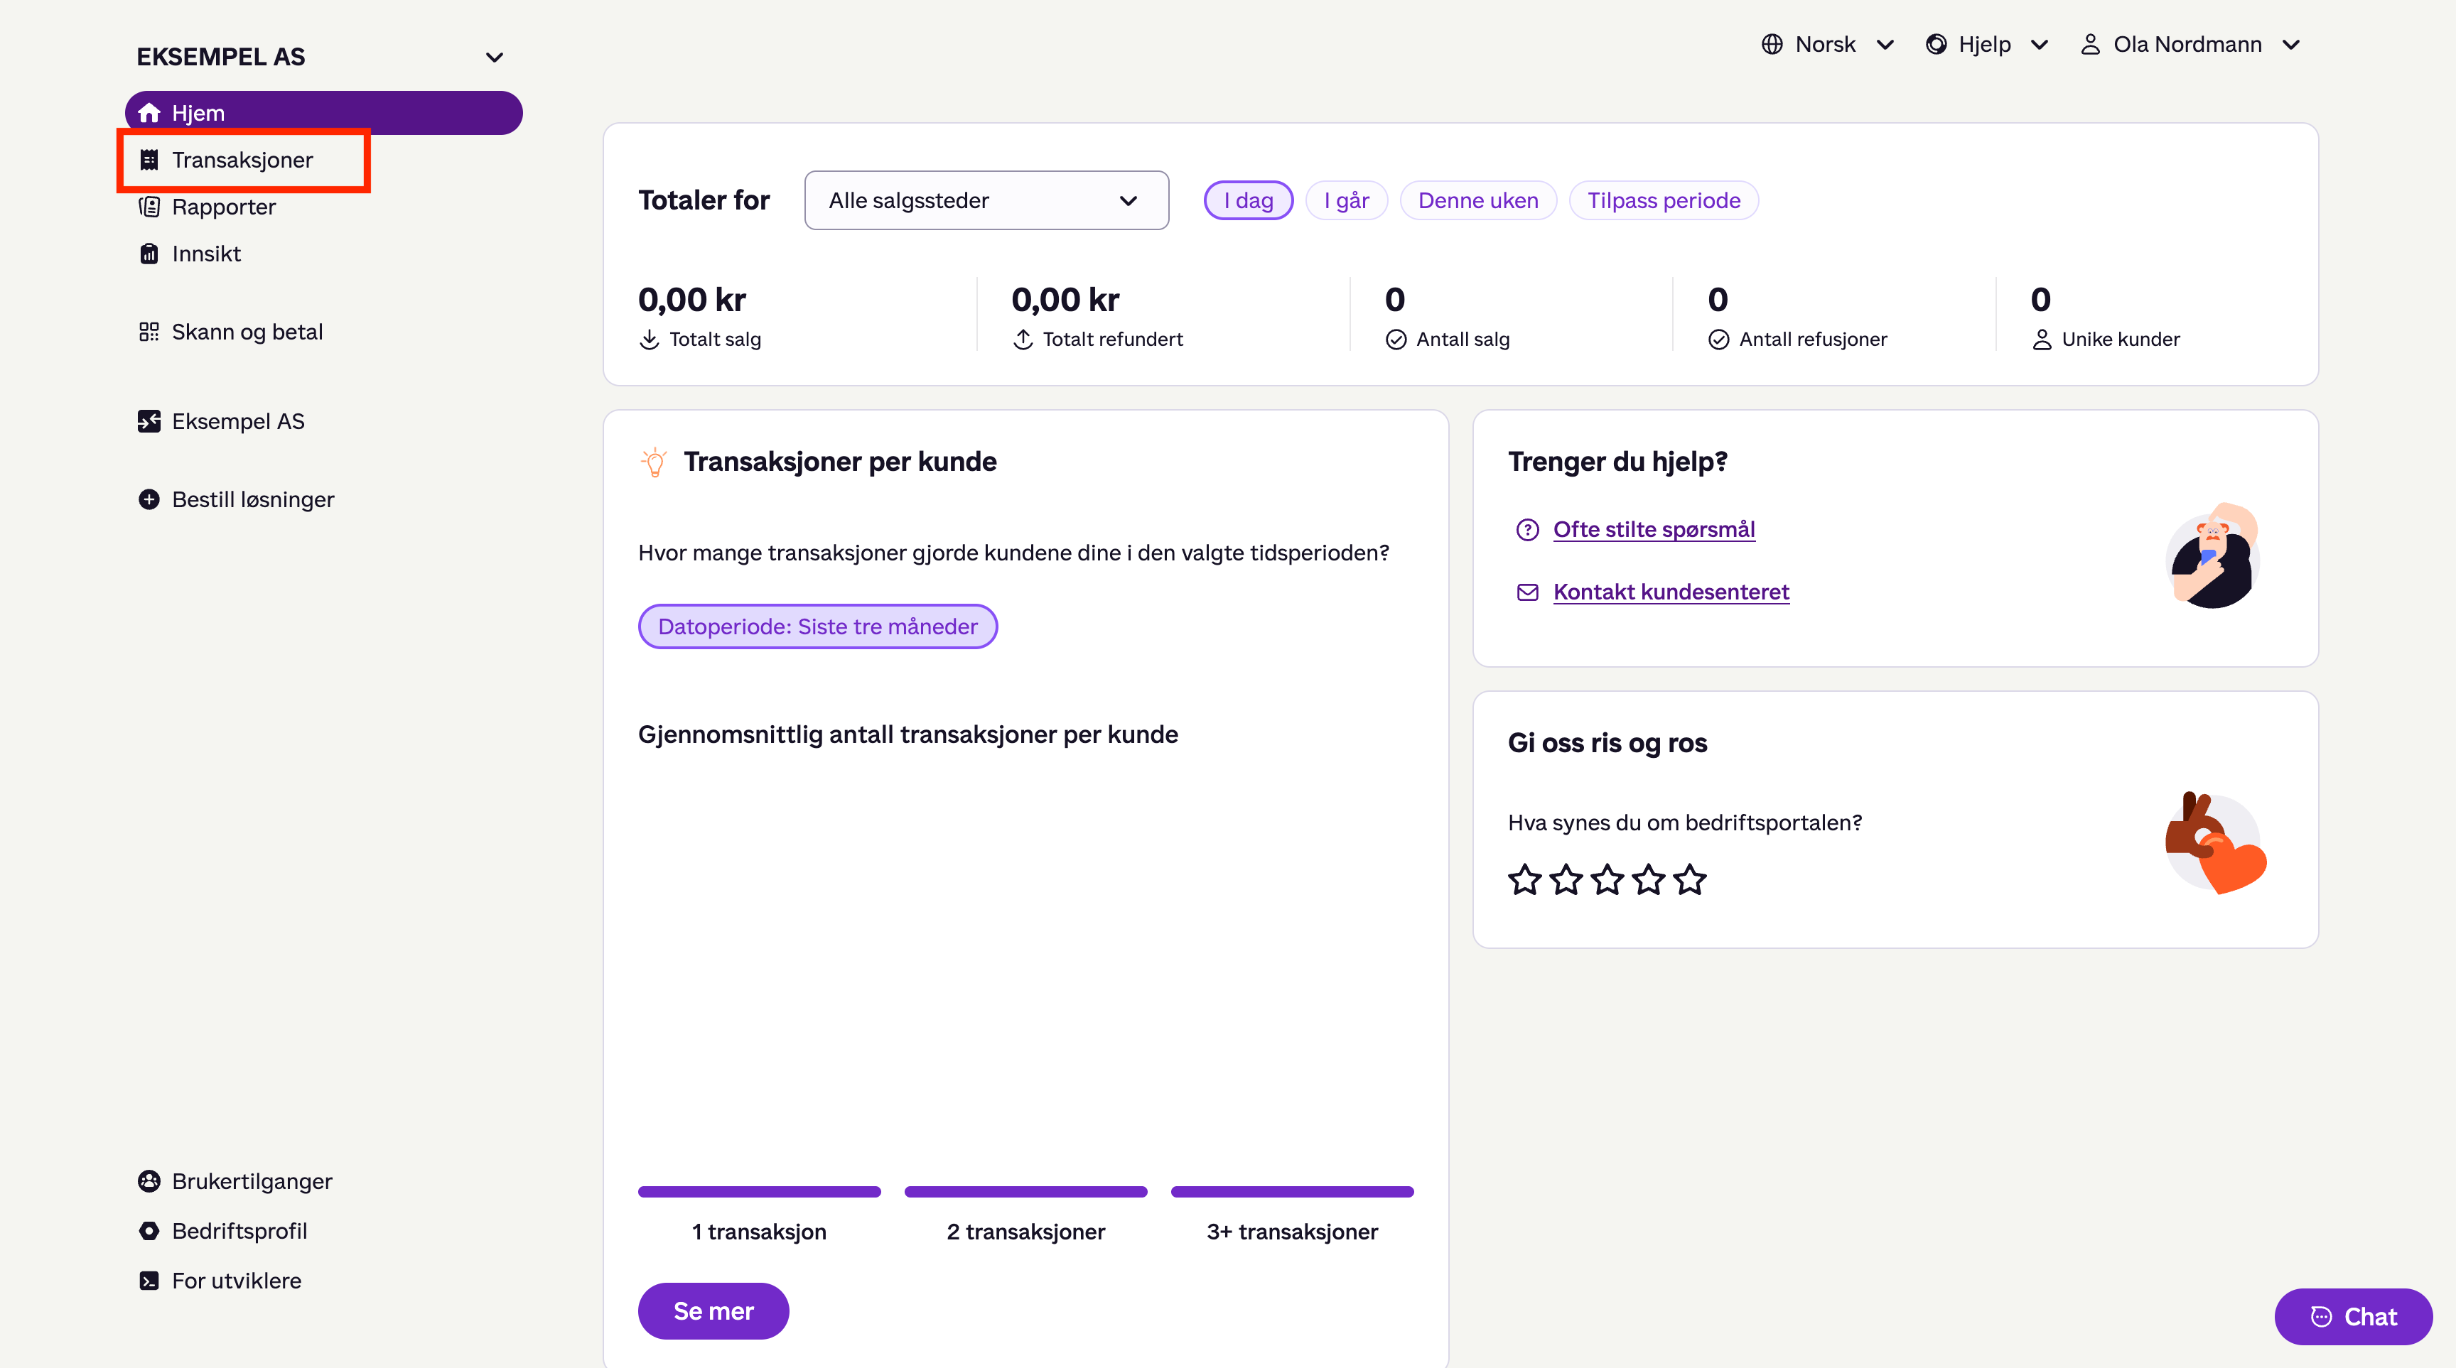Click the question mark FAQ icon

(1527, 530)
